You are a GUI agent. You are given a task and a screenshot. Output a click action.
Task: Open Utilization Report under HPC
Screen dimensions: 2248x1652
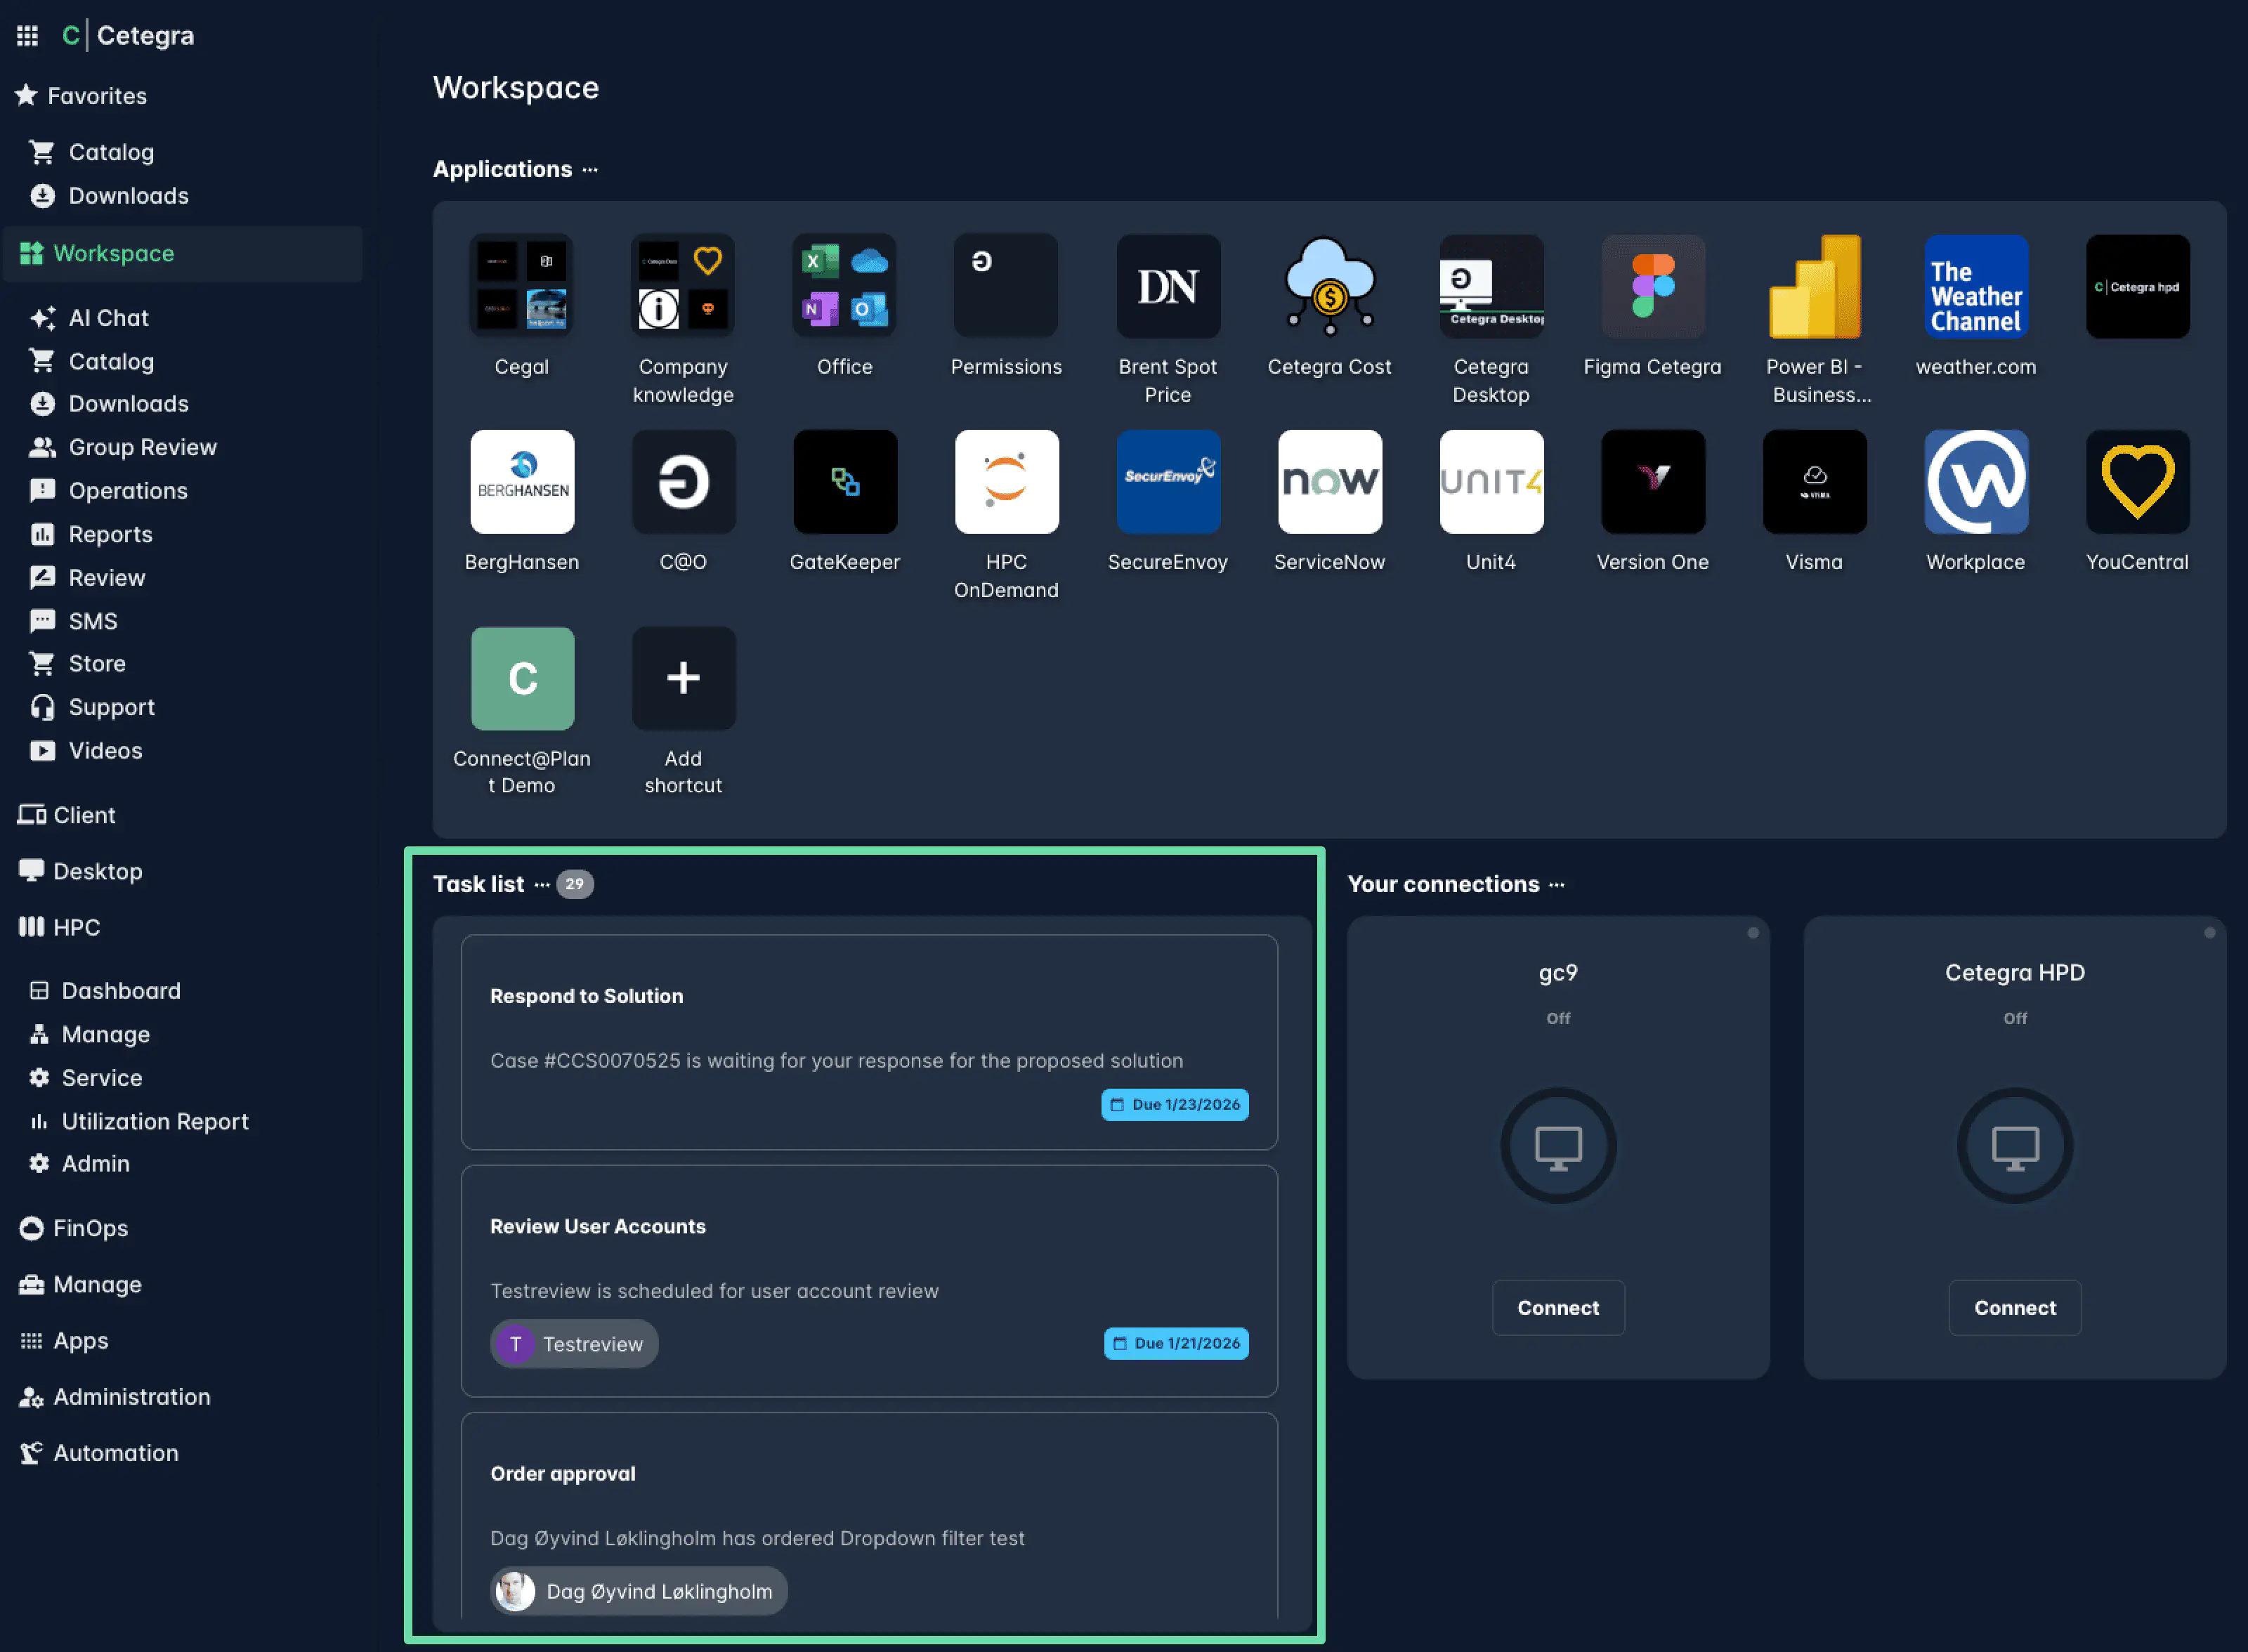(154, 1121)
